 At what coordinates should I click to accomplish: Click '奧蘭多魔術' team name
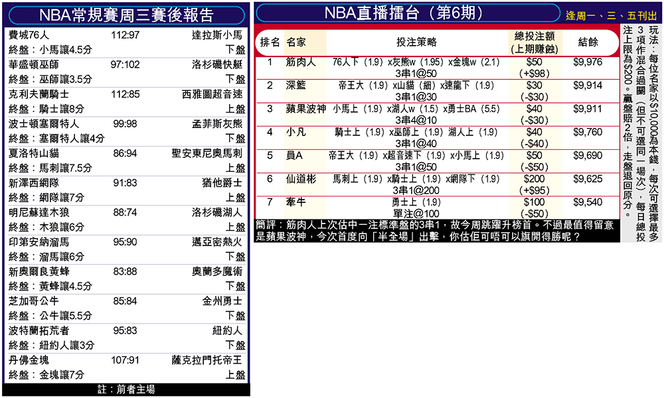coord(217,271)
